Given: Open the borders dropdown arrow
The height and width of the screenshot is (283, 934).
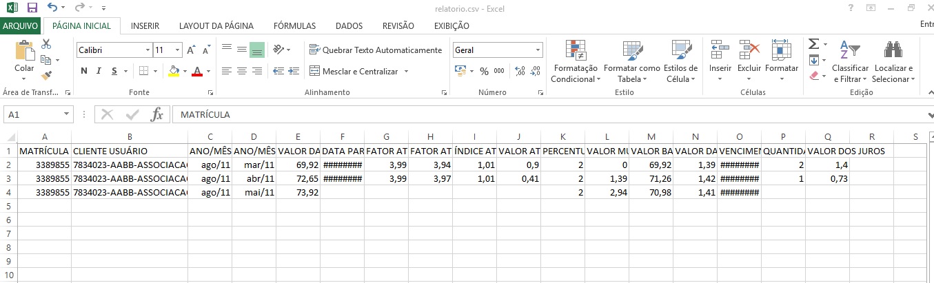Looking at the screenshot, I should pyautogui.click(x=155, y=71).
